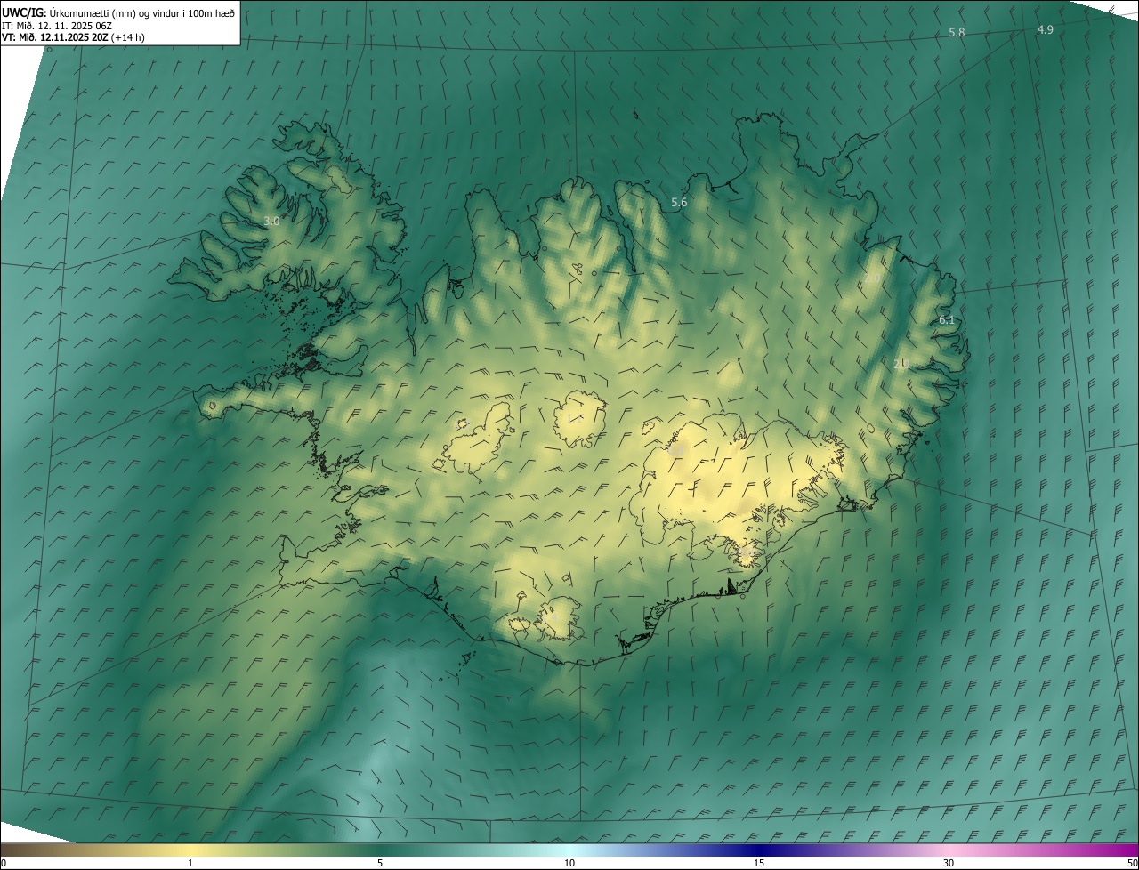Click the 4.9 value on the map
Viewport: 1139px width, 870px height.
coord(1045,29)
